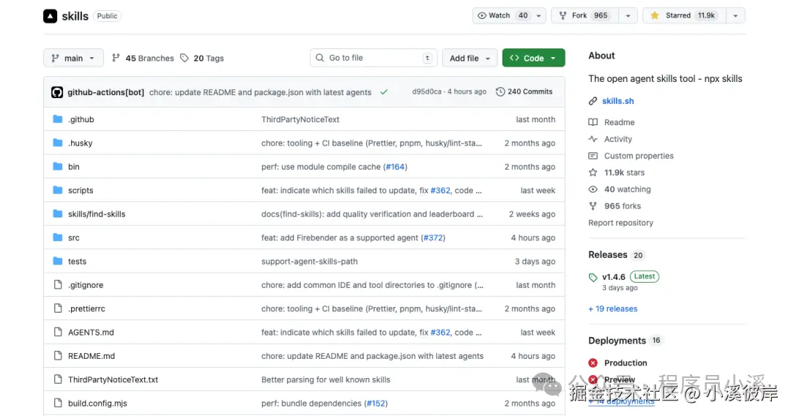Open the + 19 releases link
This screenshot has width=791, height=416.
click(x=613, y=308)
